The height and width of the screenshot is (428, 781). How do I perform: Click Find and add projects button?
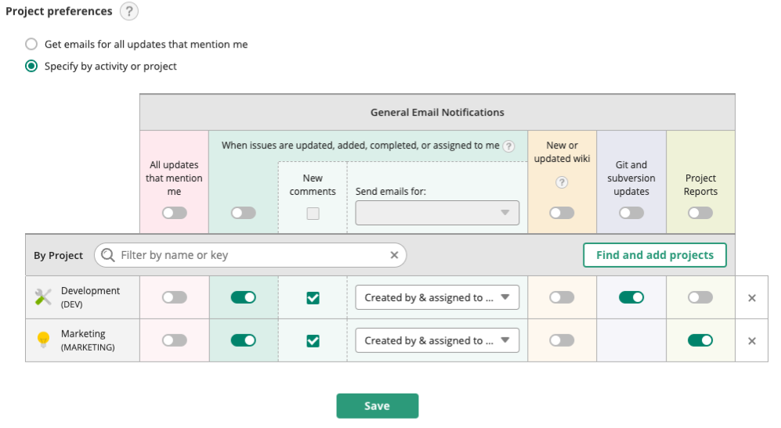654,255
